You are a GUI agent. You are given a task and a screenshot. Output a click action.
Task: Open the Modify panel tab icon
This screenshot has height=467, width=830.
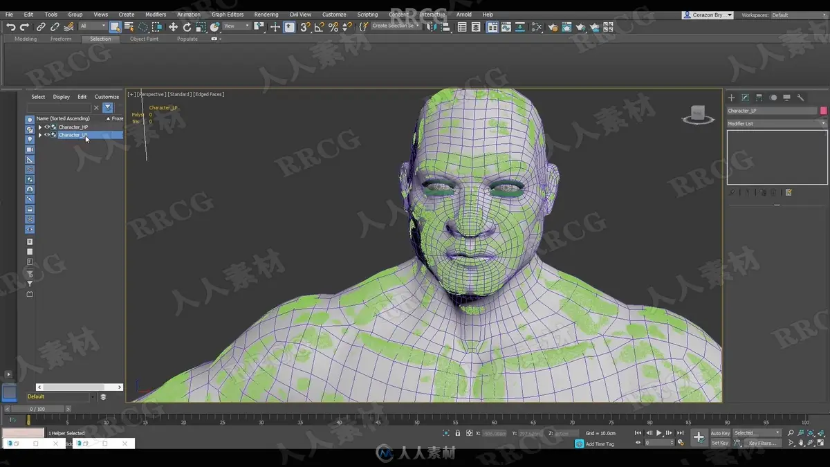pos(745,98)
